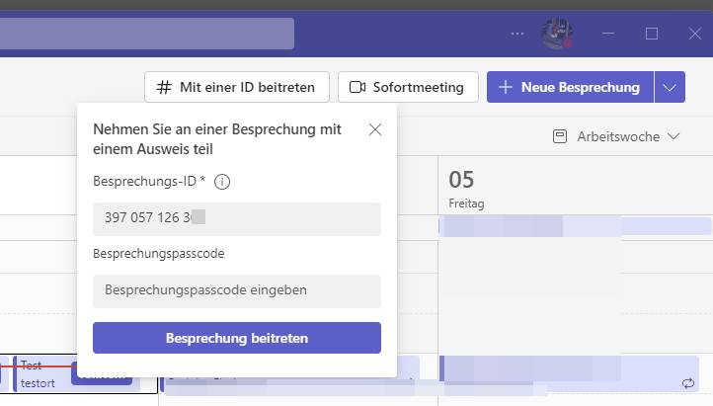Open the three-dots more options menu
Screen dimensions: 713x406
(517, 34)
